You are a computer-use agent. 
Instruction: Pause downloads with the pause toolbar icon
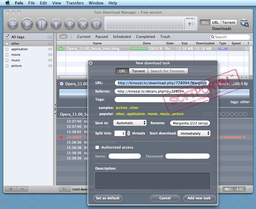tap(42, 24)
